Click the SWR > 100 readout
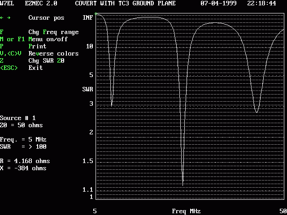Screen dimensions: 287x215 pyautogui.click(x=23, y=147)
